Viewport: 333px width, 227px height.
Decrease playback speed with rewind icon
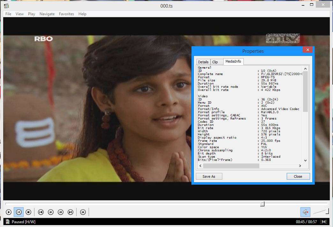point(50,212)
